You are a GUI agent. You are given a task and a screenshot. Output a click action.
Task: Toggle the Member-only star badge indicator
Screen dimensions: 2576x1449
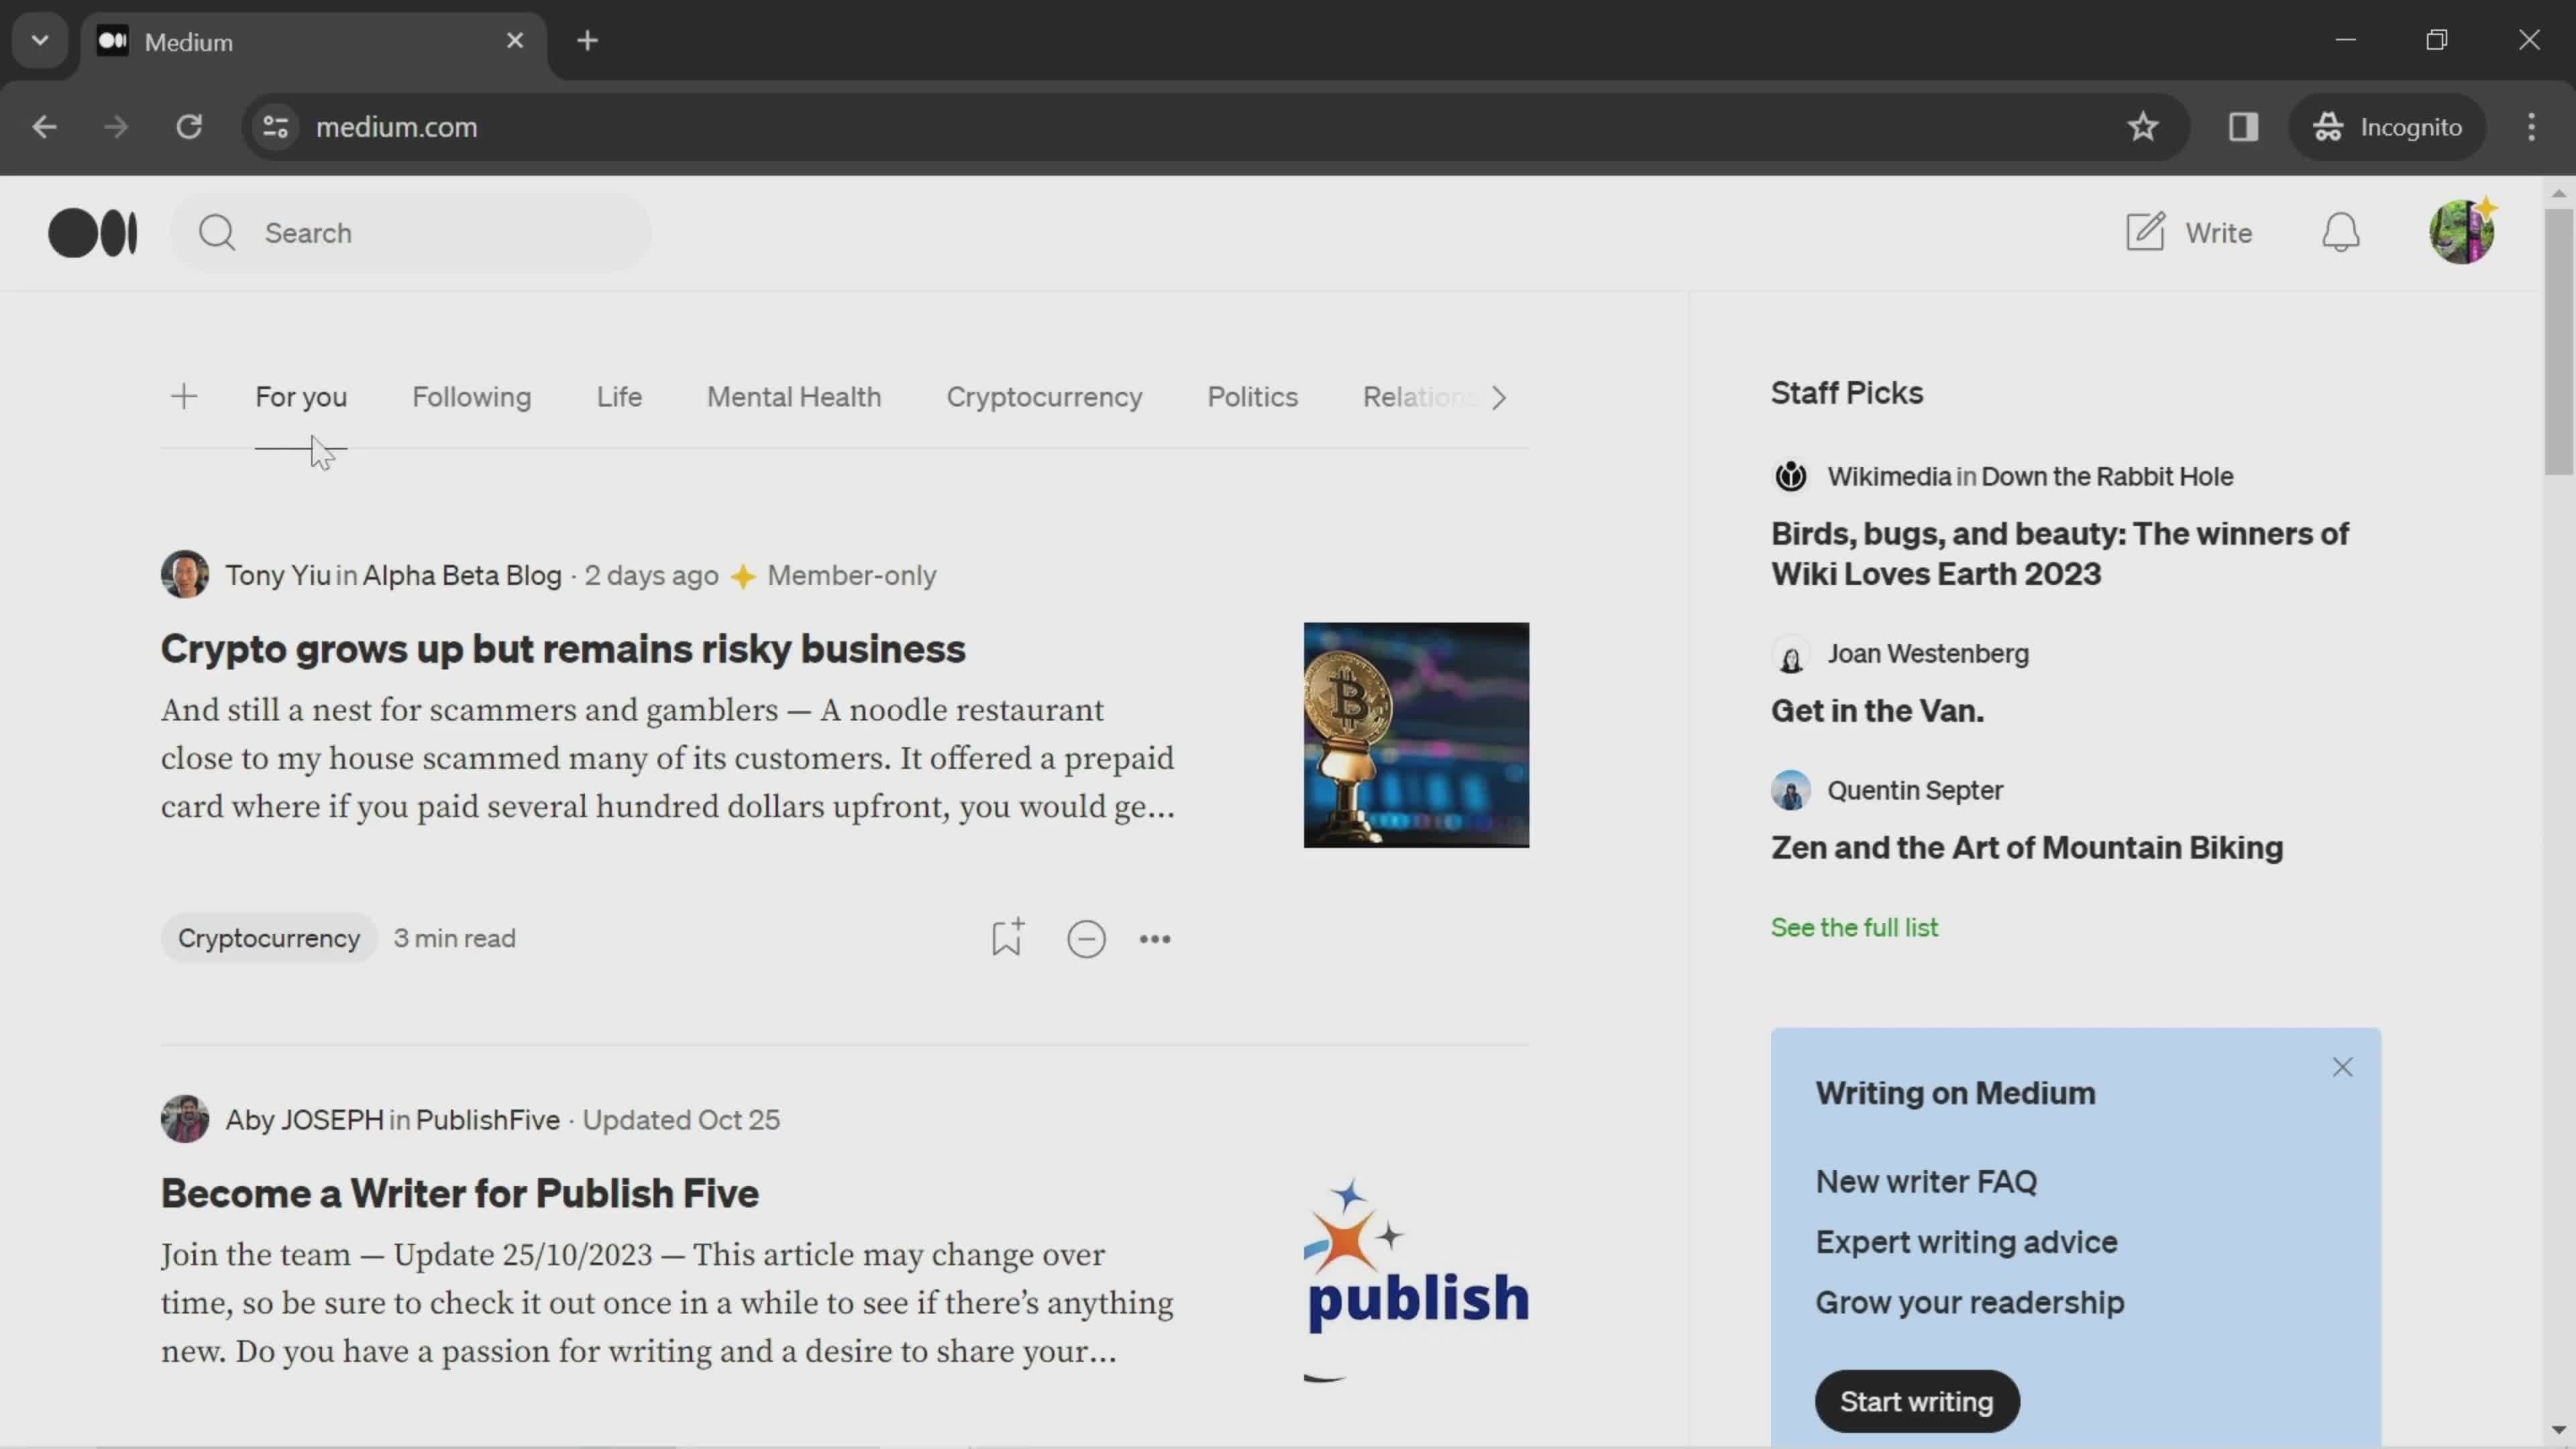pos(743,575)
